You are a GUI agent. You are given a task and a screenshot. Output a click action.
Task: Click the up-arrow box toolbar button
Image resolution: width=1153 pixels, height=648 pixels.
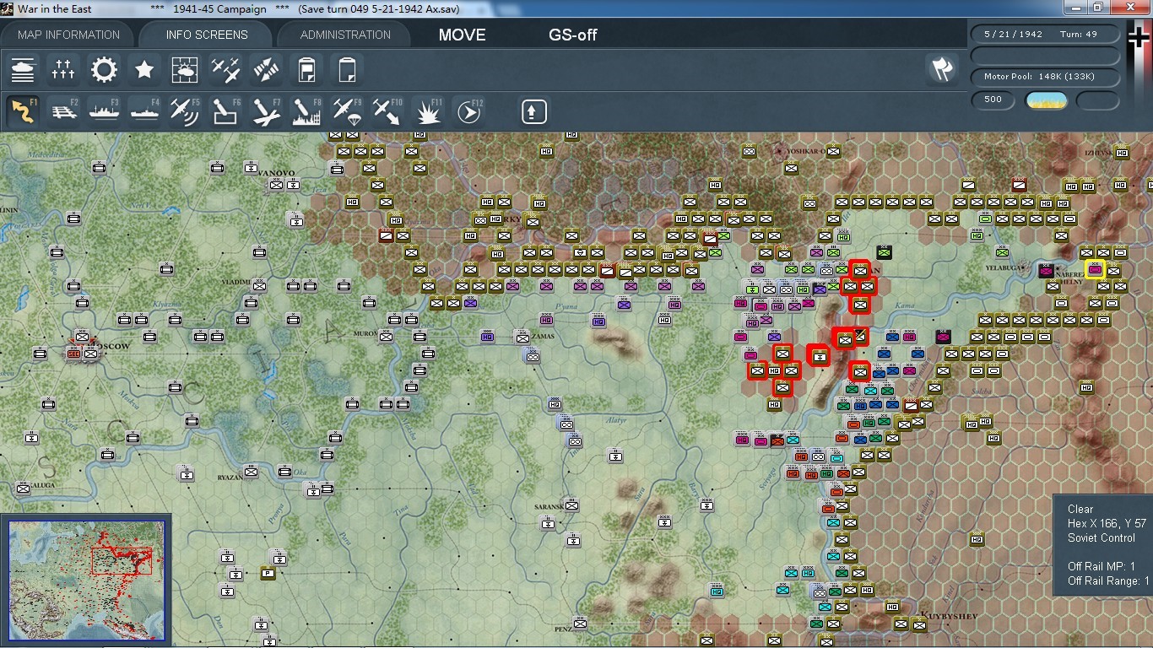[534, 111]
